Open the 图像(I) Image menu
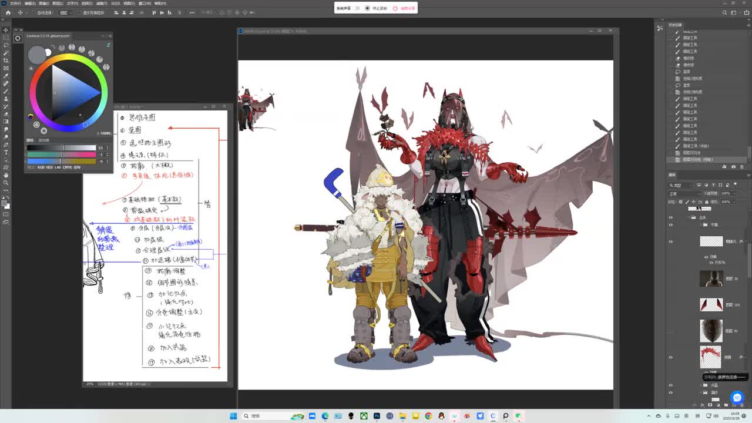 point(44,3)
